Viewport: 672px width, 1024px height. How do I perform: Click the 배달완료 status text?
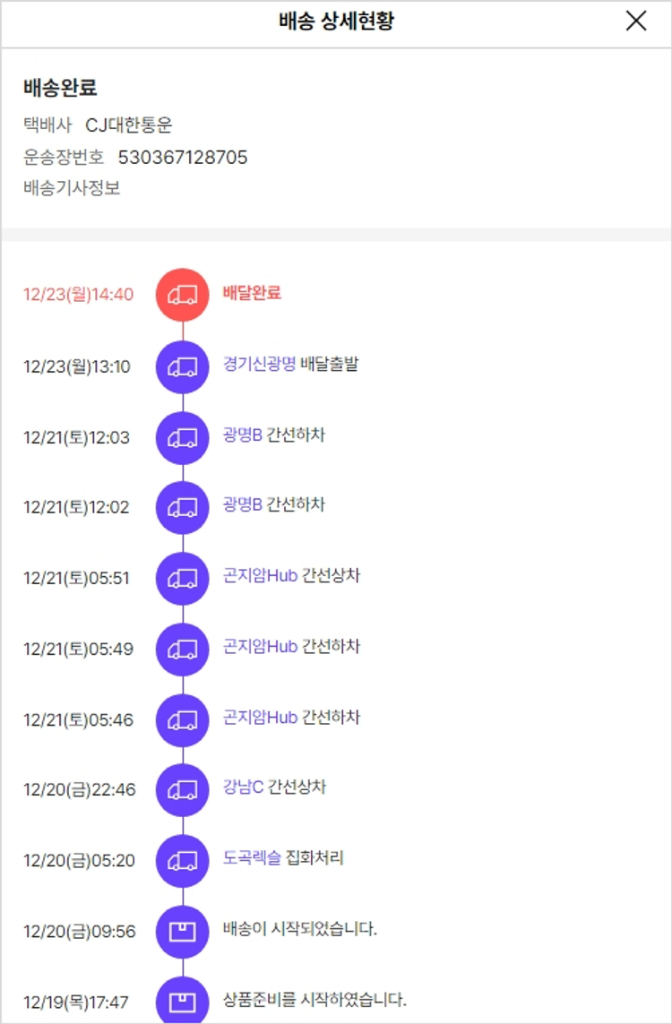coord(252,293)
